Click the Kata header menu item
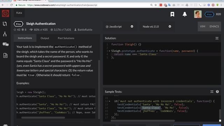The image size is (224, 126). tap(19, 13)
